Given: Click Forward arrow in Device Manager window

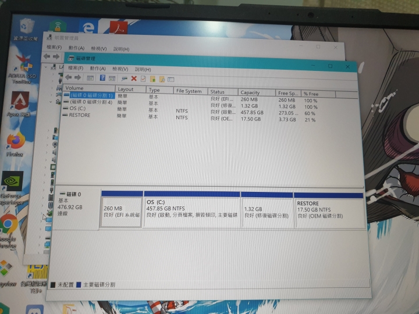Looking at the screenshot, I should click(56, 56).
